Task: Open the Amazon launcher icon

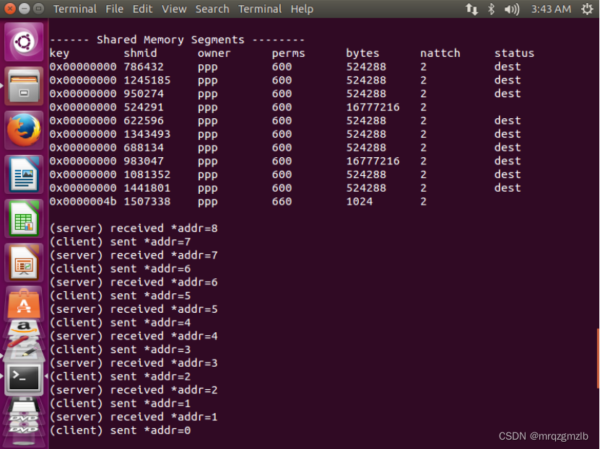Action: 24,329
